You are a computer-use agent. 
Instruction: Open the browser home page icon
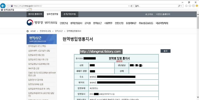[186, 6]
